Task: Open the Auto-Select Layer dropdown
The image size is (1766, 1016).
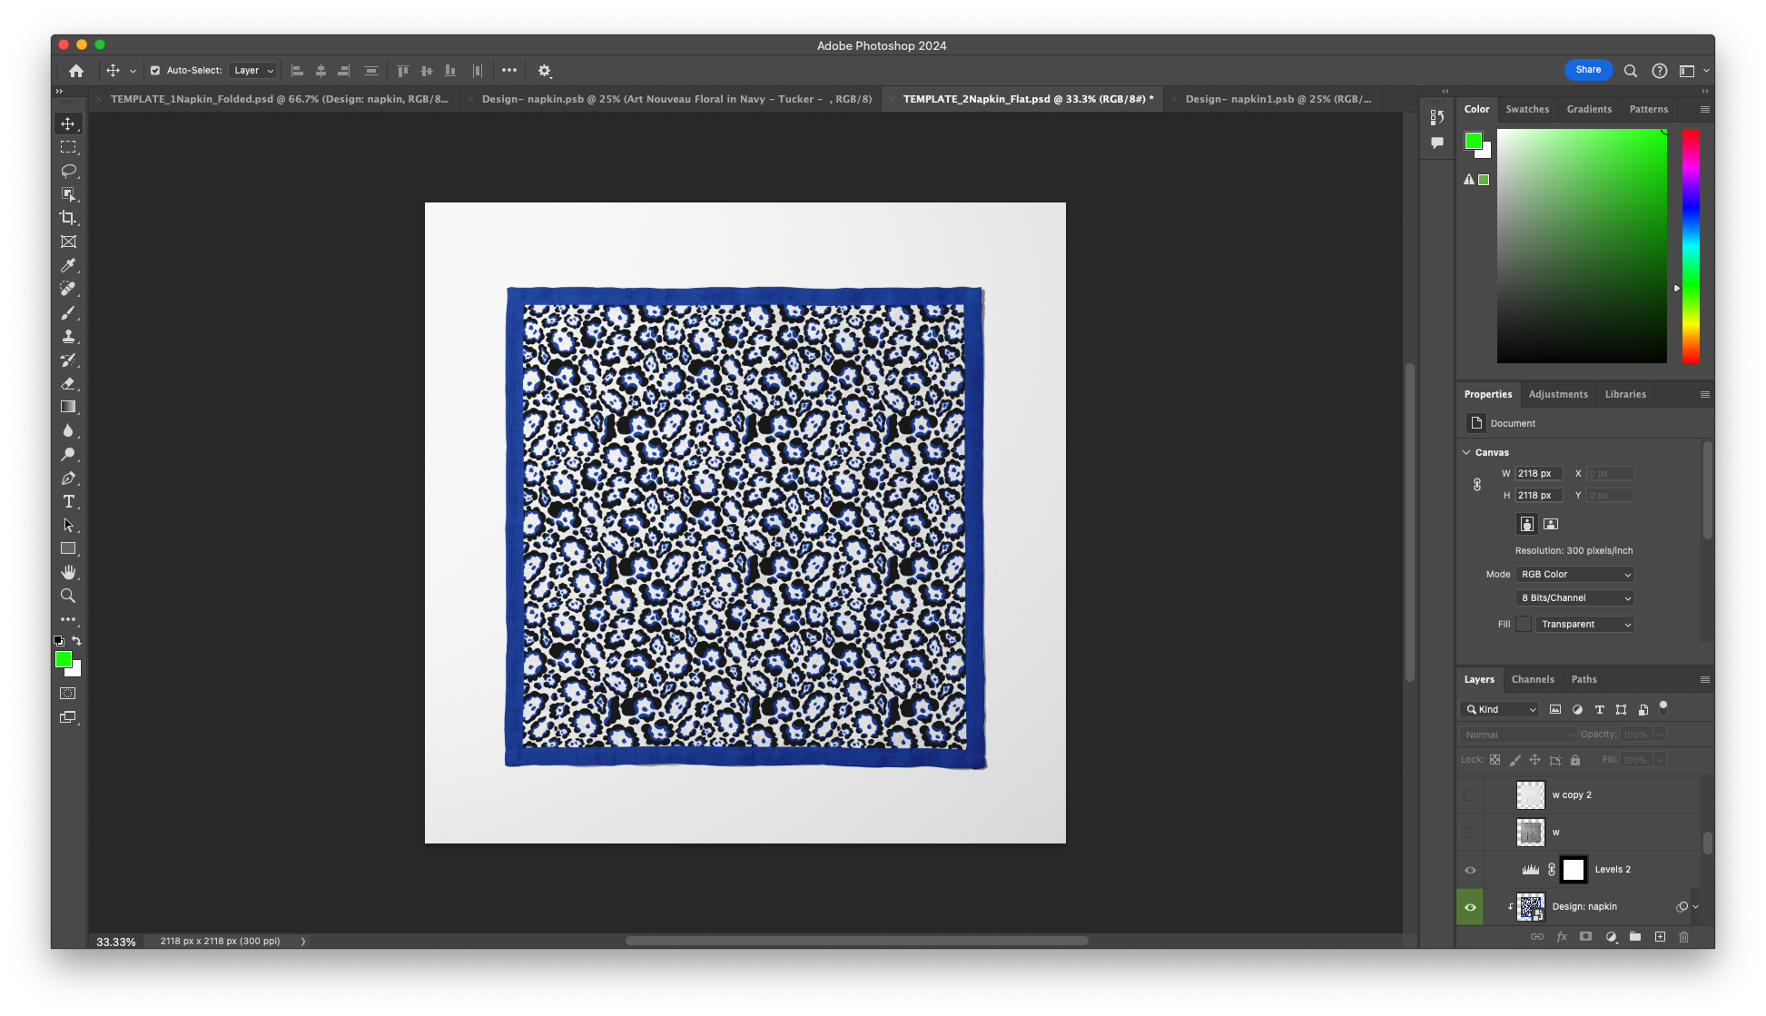Action: tap(253, 71)
